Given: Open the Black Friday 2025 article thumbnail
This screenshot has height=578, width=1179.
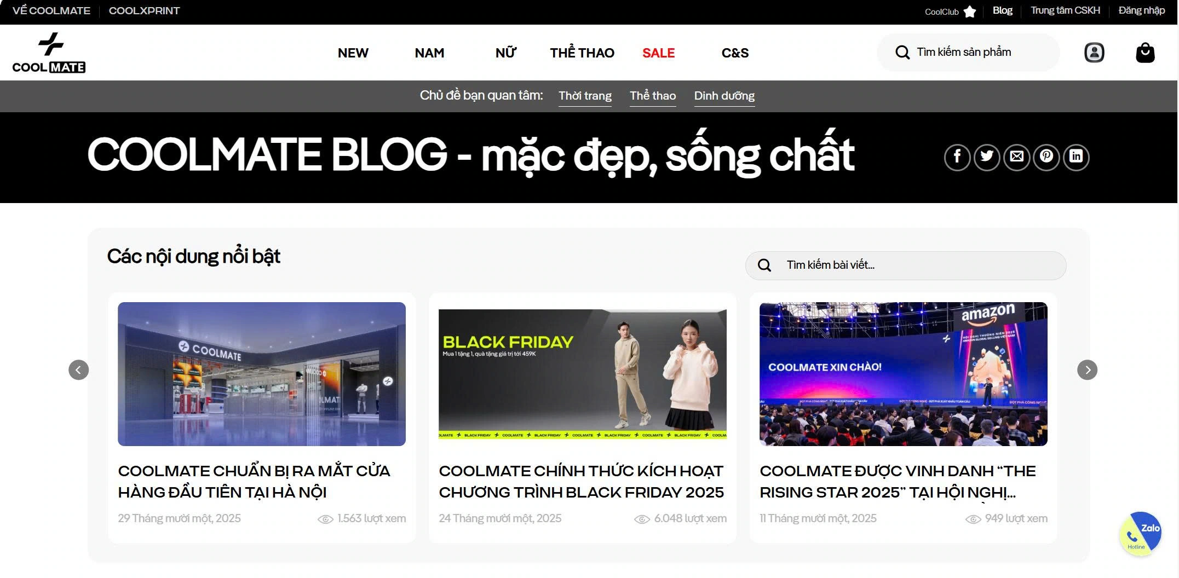Looking at the screenshot, I should coord(582,374).
